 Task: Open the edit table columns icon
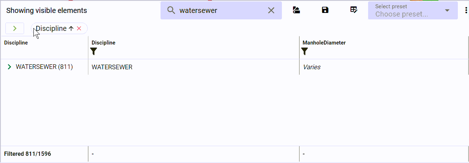(x=354, y=10)
